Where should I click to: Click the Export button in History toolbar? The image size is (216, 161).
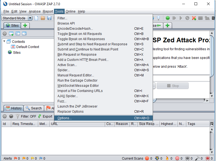[x=45, y=116]
